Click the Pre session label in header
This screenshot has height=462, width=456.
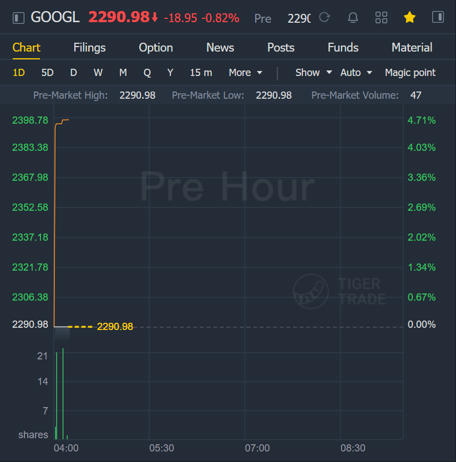[x=262, y=18]
